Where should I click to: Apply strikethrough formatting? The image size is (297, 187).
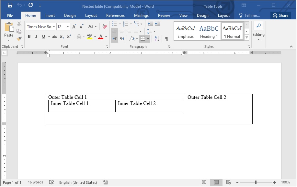55,36
